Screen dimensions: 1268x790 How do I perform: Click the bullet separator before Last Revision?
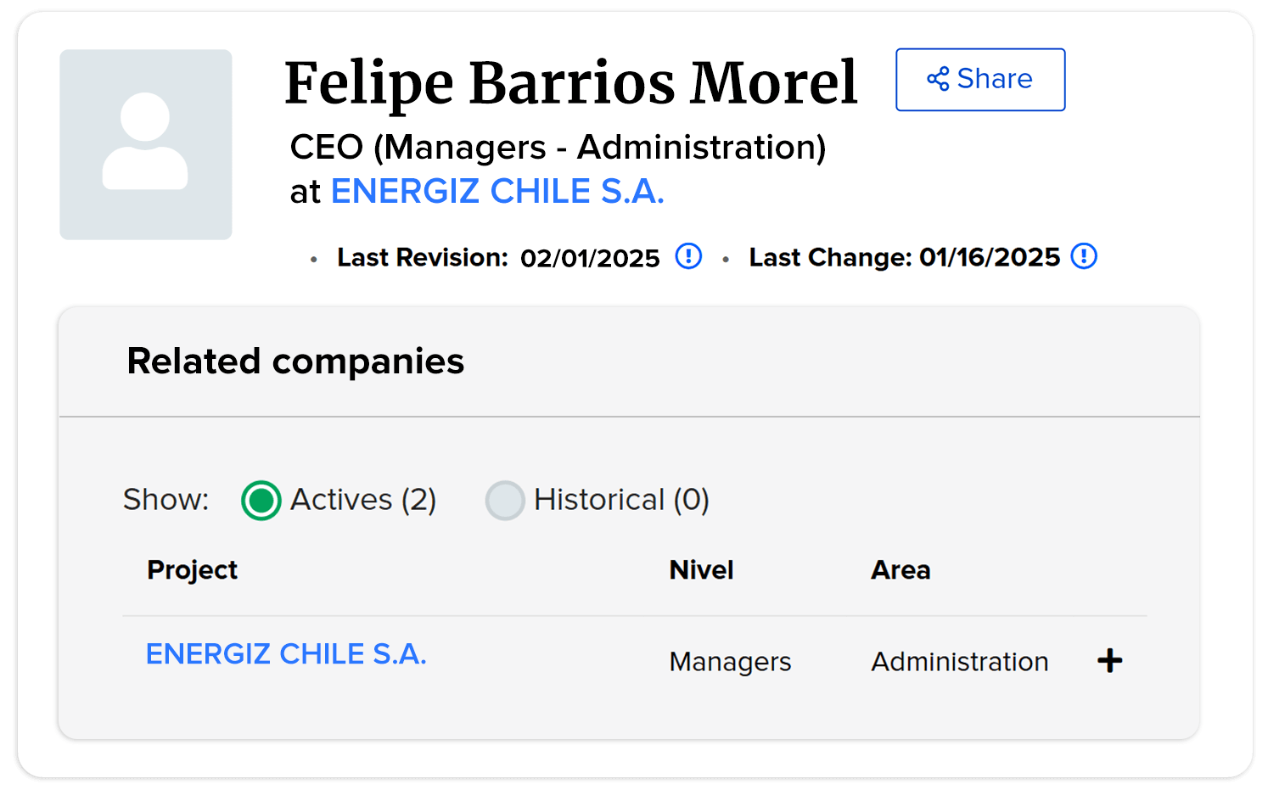(313, 257)
